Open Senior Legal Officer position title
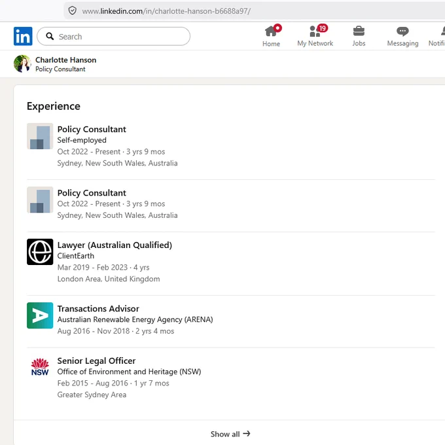Screen dimensions: 445x445 point(96,361)
